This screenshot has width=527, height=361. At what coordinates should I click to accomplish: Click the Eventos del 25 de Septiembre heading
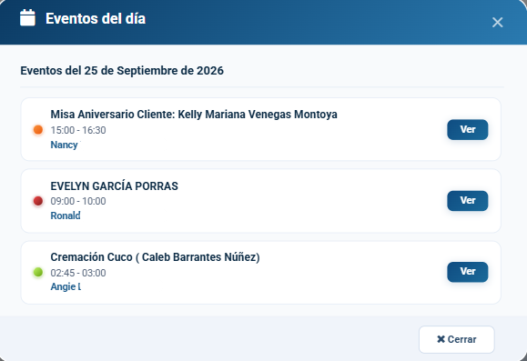tap(122, 71)
